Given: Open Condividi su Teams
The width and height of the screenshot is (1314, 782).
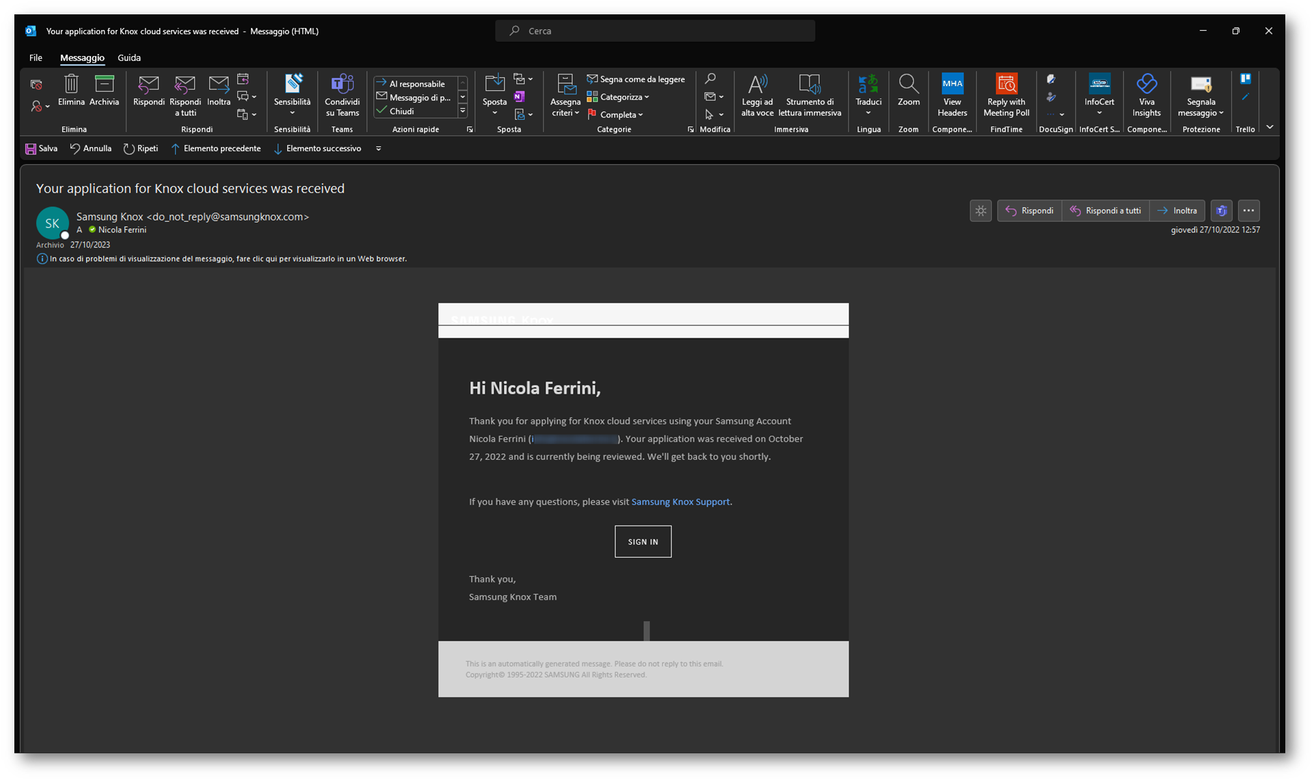Looking at the screenshot, I should [x=342, y=96].
